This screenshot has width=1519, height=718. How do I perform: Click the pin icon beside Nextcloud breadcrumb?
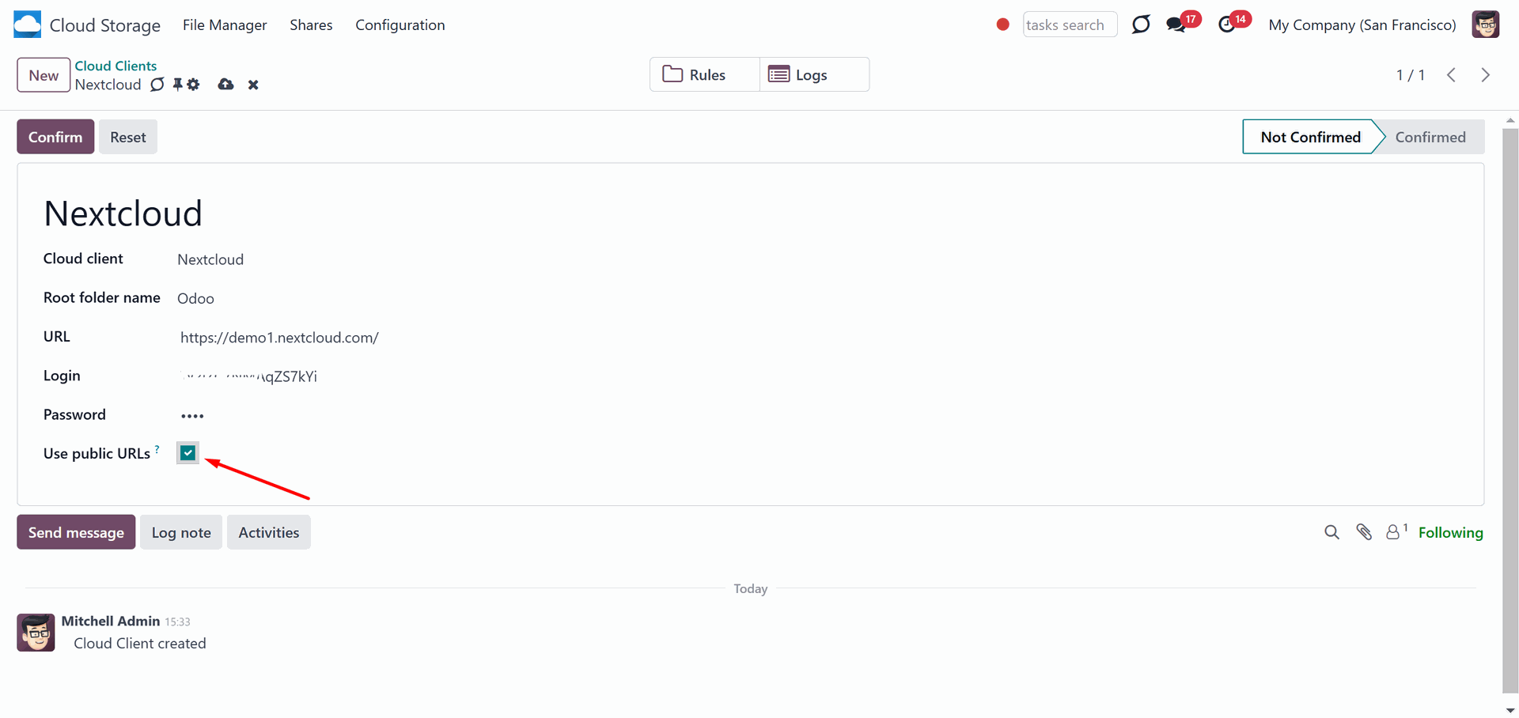point(177,85)
